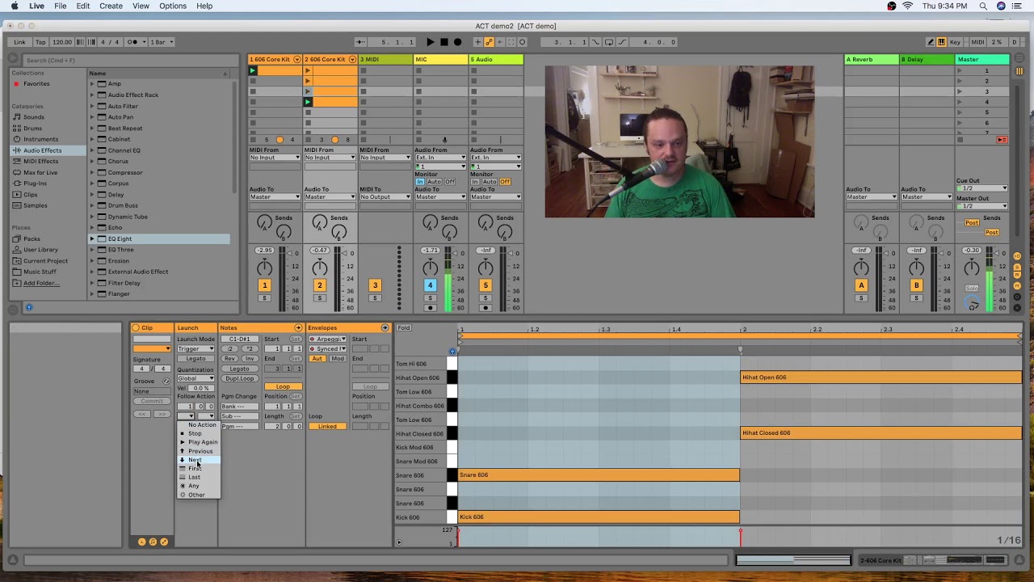Toggle the Clip activator circle
1034x582 pixels.
pyautogui.click(x=136, y=327)
